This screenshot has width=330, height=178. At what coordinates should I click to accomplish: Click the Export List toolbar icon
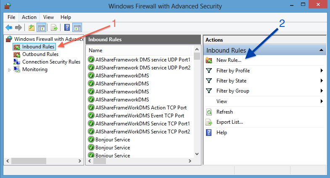tap(54, 28)
